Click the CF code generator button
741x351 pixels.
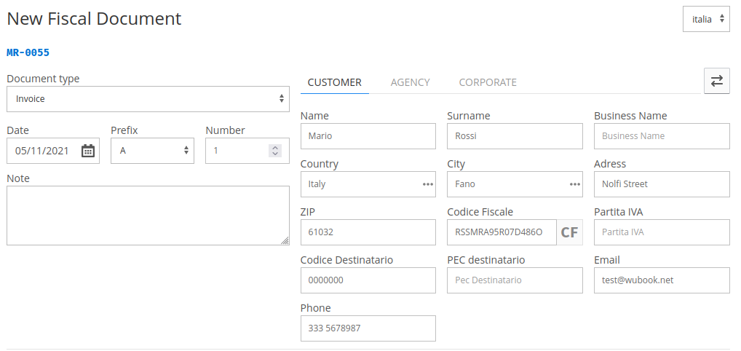pyautogui.click(x=570, y=232)
